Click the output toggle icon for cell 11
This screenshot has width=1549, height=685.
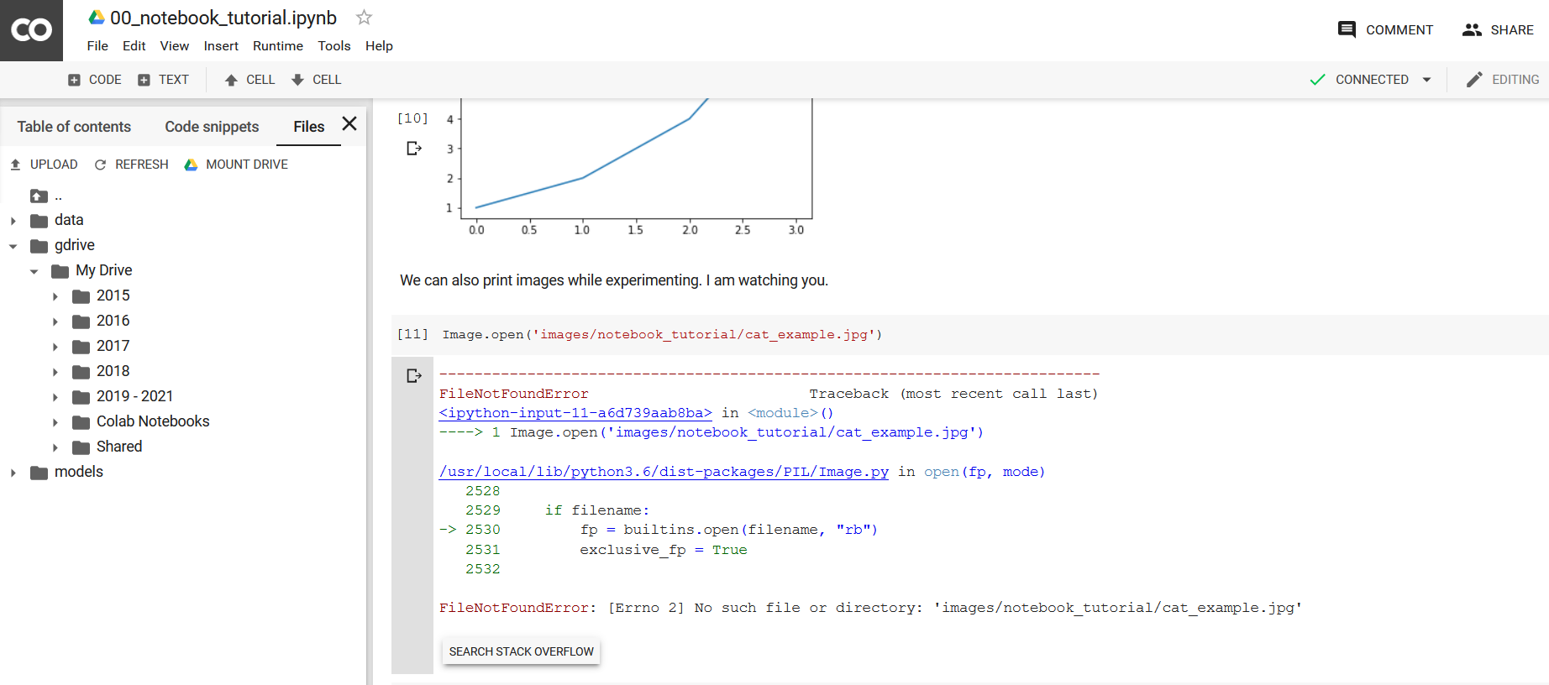413,376
